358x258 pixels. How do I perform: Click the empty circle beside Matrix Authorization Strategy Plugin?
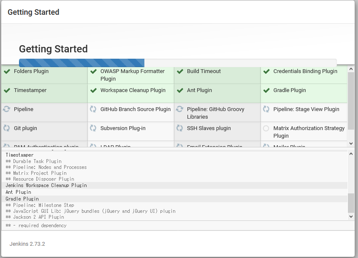(266, 128)
